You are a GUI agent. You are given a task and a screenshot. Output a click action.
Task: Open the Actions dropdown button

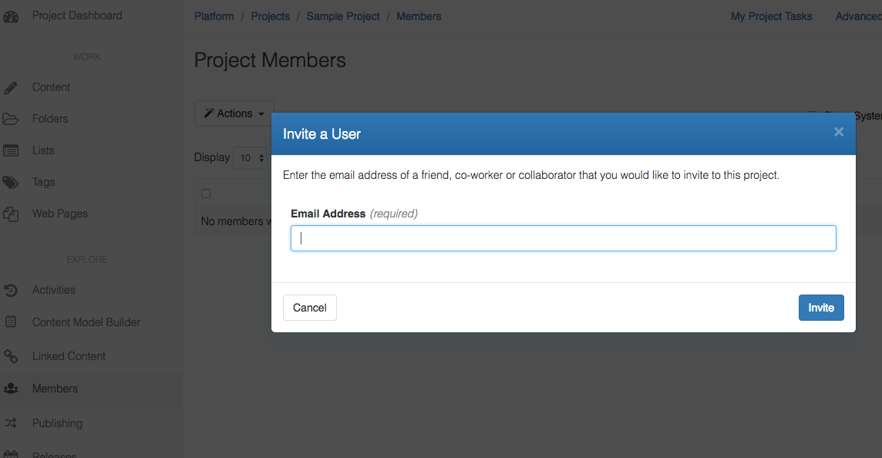pos(234,113)
